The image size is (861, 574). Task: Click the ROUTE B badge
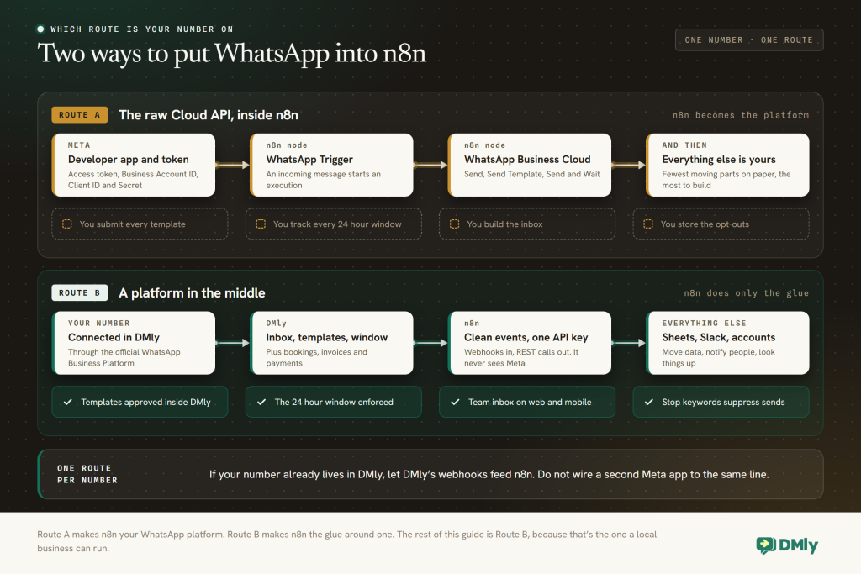point(80,293)
